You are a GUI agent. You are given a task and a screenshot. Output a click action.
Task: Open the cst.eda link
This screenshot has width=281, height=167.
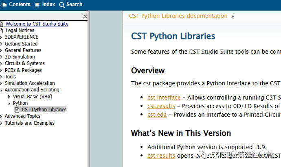point(157,115)
